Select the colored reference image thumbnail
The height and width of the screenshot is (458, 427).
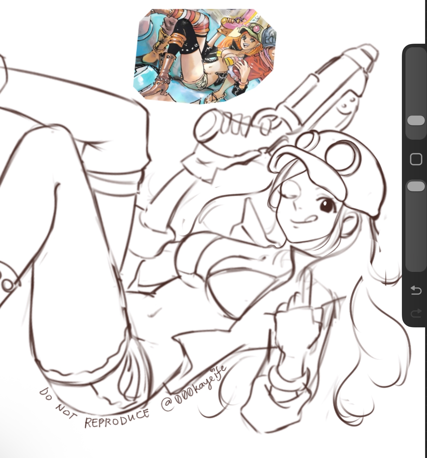205,56
